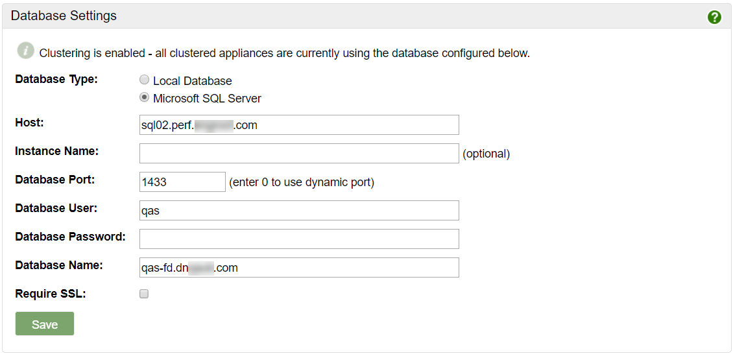The image size is (733, 356).
Task: Focus the empty Database Password field
Action: pyautogui.click(x=299, y=239)
